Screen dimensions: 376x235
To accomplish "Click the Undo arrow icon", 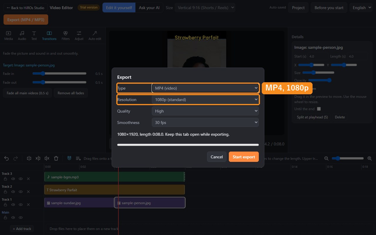I will (6, 158).
